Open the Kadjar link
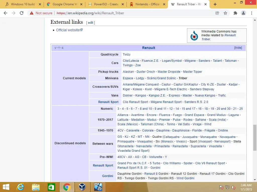This screenshot has height=192, width=257. coord(233,84)
